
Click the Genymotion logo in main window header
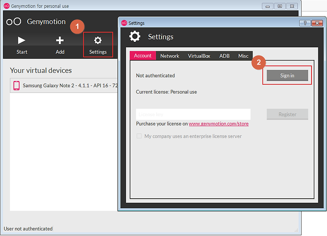click(x=14, y=21)
